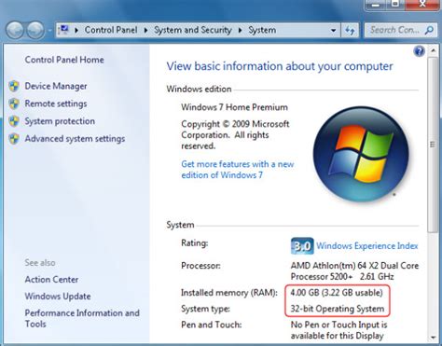Screen dimensions: 442x346
Task: Expand the chevron after Control Panel breadcrumb
Action: click(145, 30)
